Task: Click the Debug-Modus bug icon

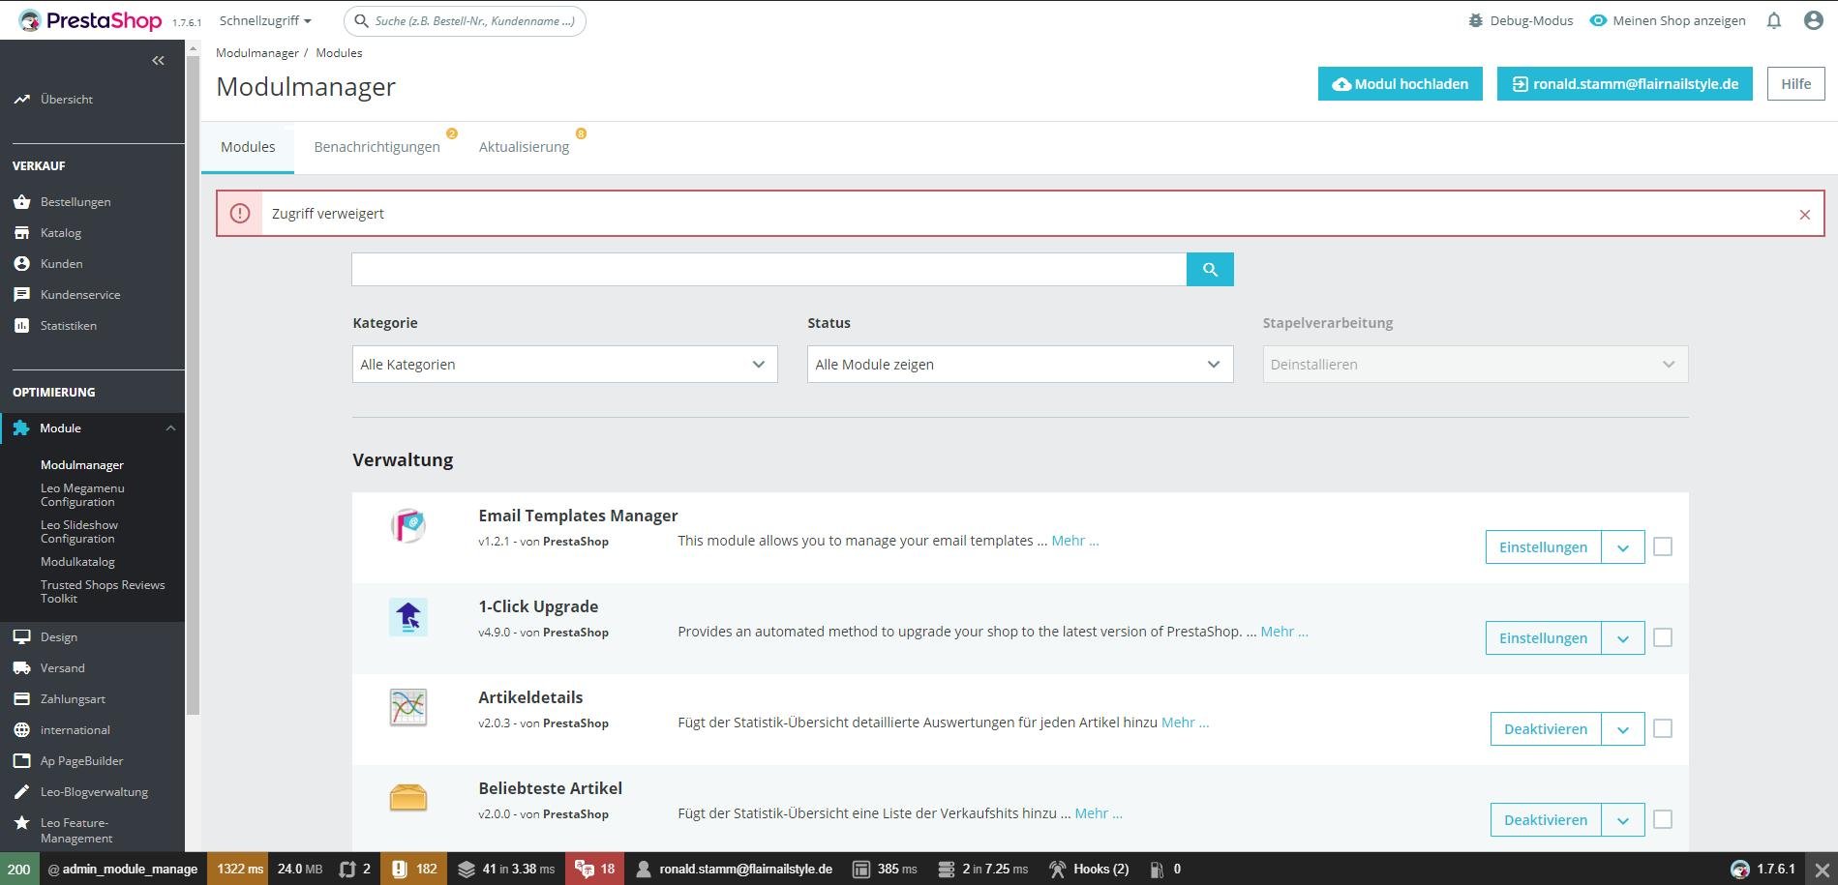Action: click(x=1476, y=20)
